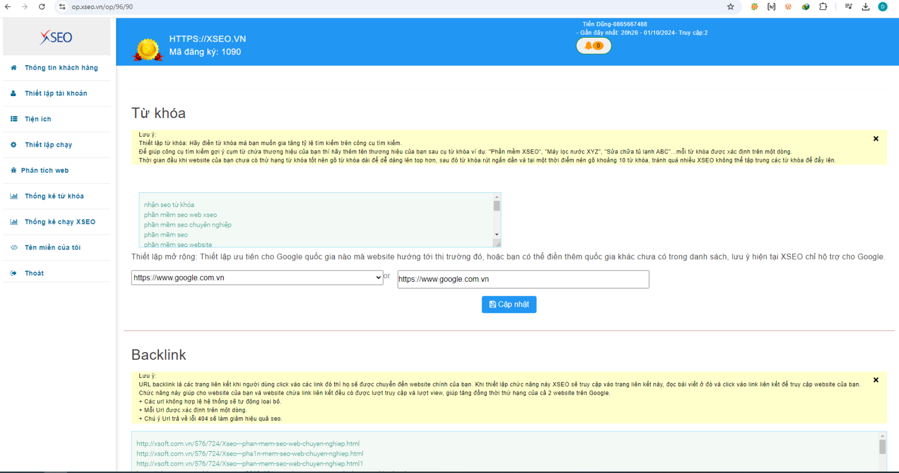Click sign-out icon beside Thoát
This screenshot has width=899, height=473.
pyautogui.click(x=13, y=273)
